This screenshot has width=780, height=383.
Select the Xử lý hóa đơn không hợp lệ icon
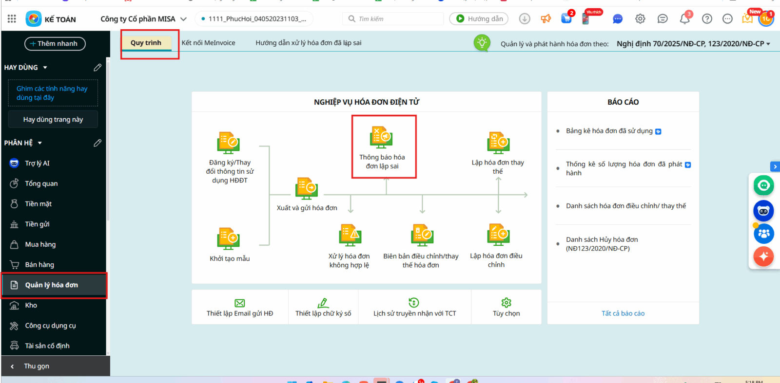click(350, 236)
